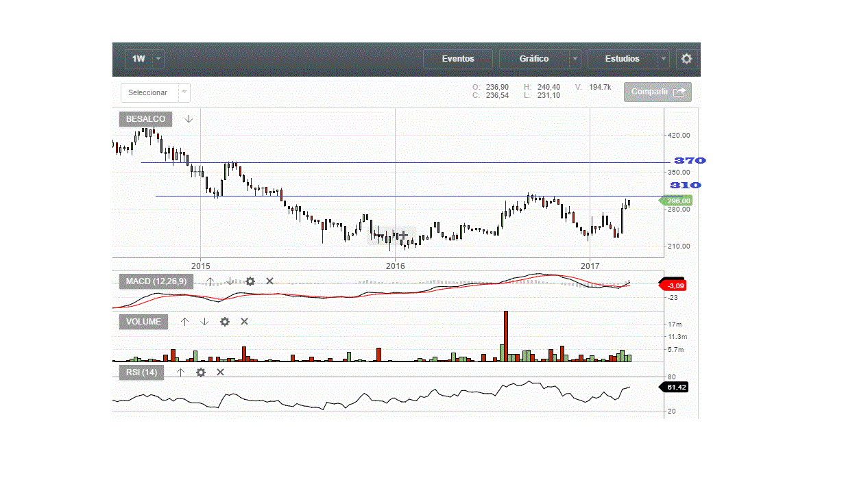
Task: Open the Gráfico menu
Action: 534,59
